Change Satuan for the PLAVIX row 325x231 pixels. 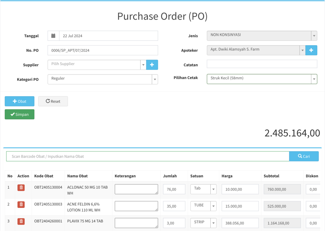coord(203,223)
